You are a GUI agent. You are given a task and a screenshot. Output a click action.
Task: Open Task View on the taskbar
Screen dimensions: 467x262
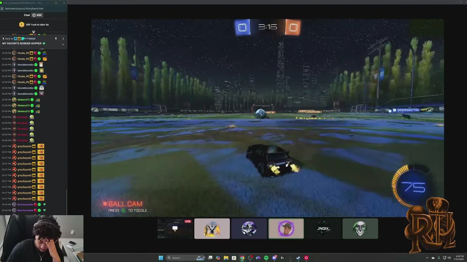coord(210,258)
